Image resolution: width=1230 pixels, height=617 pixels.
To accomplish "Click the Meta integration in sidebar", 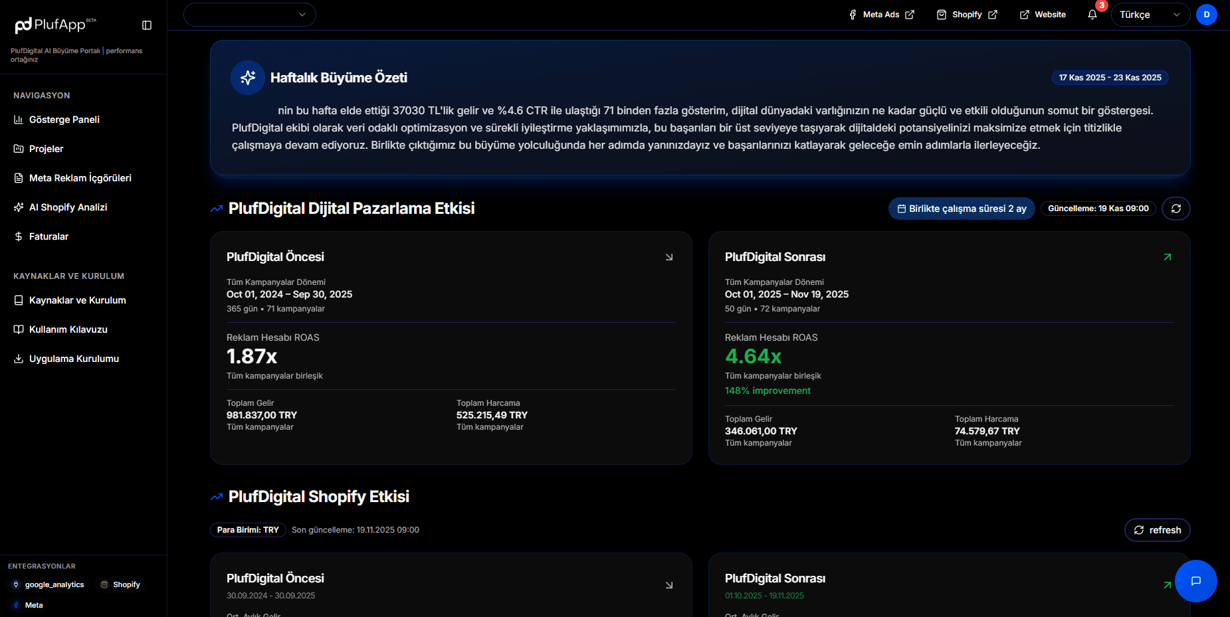I will [x=28, y=605].
